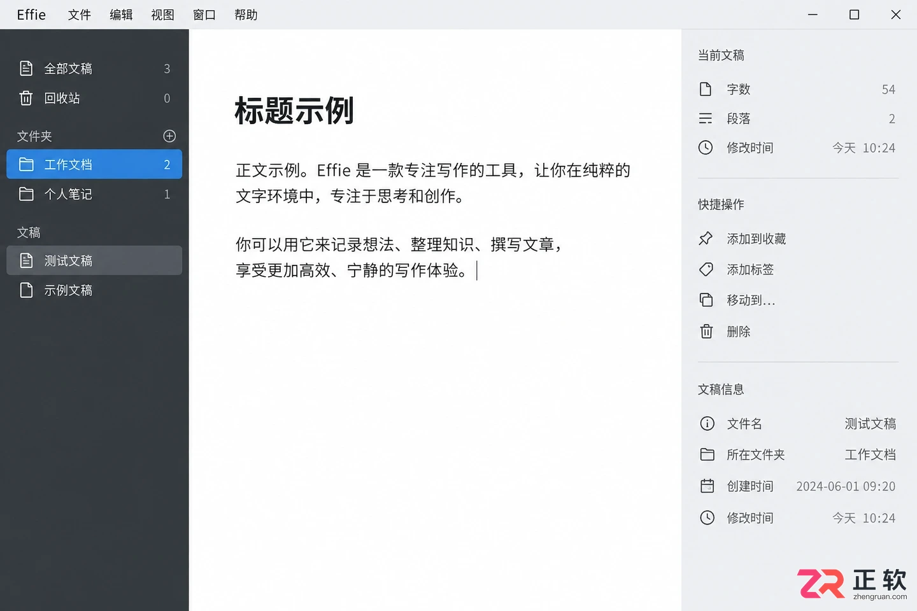This screenshot has width=917, height=611.
Task: Open the 编辑 menu
Action: (x=121, y=15)
